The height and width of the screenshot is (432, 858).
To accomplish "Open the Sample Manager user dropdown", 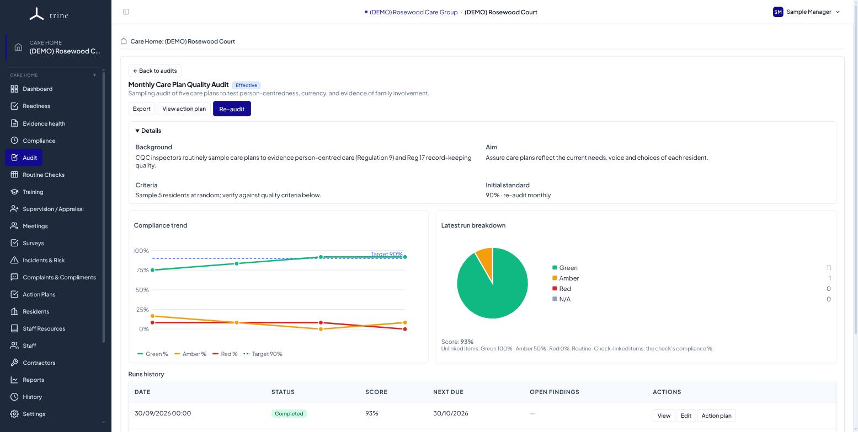I will 807,12.
